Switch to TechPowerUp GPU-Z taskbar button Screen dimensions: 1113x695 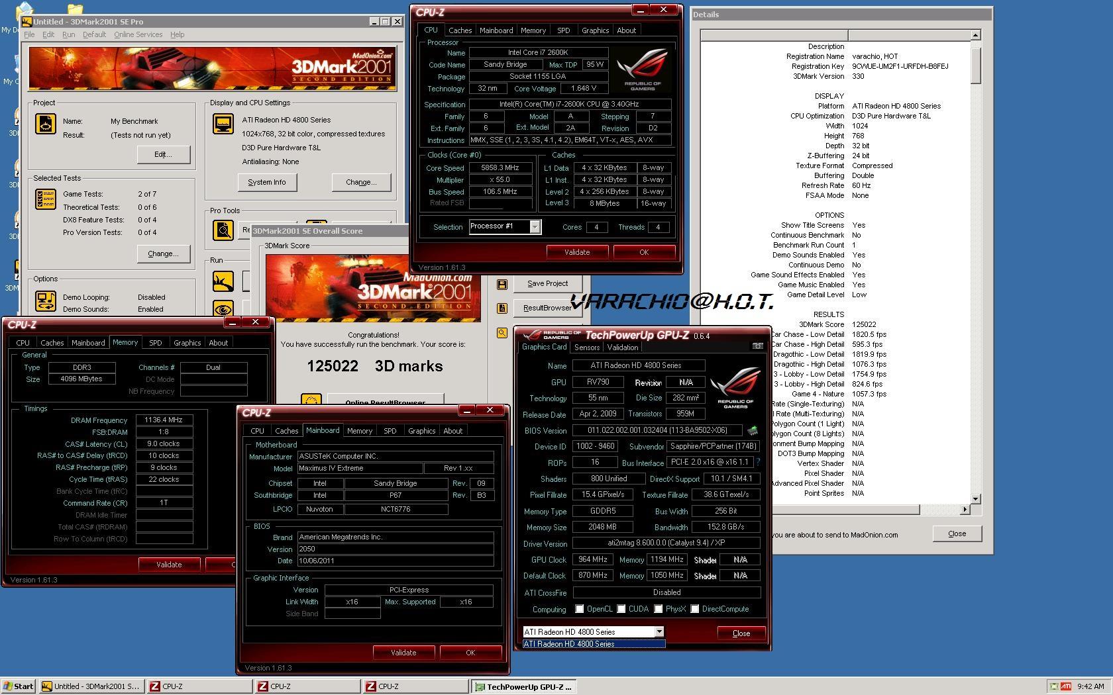click(523, 686)
